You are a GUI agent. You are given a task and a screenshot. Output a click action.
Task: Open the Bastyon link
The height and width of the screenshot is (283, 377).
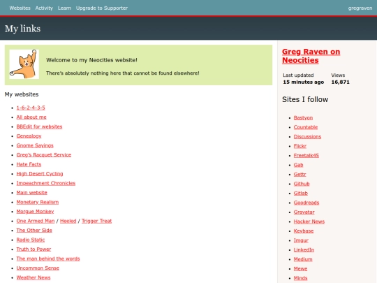[303, 117]
